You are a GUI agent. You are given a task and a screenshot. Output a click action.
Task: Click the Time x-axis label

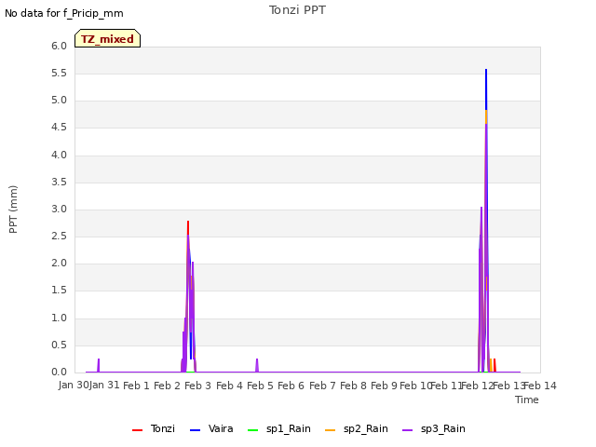(527, 400)
